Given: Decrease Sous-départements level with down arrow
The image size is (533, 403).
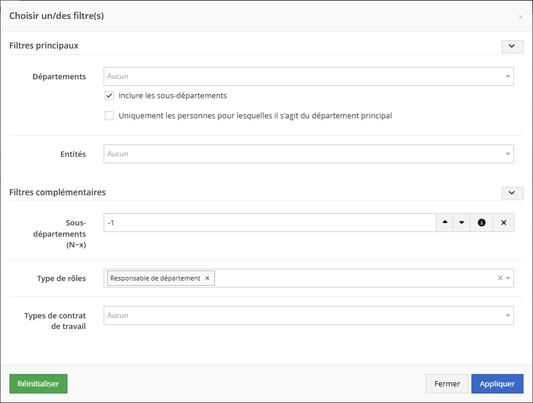Looking at the screenshot, I should coord(461,223).
